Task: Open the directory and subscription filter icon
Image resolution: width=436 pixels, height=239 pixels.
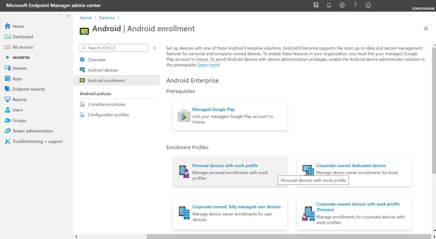Action: pyautogui.click(x=316, y=5)
